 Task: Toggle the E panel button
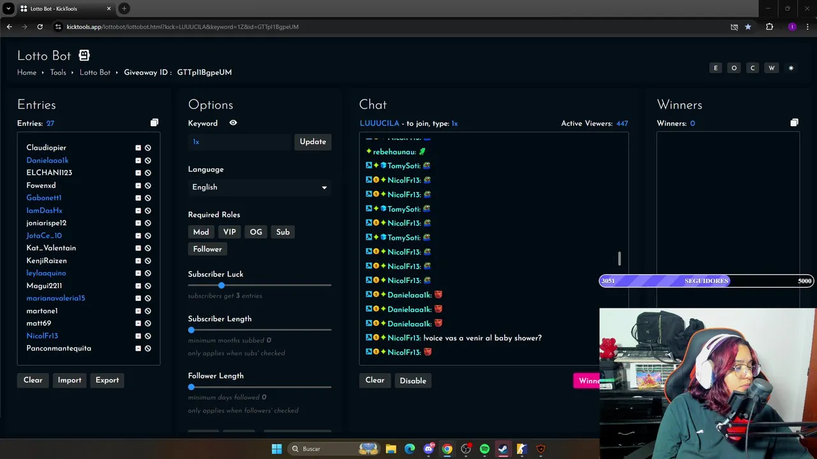pos(716,68)
